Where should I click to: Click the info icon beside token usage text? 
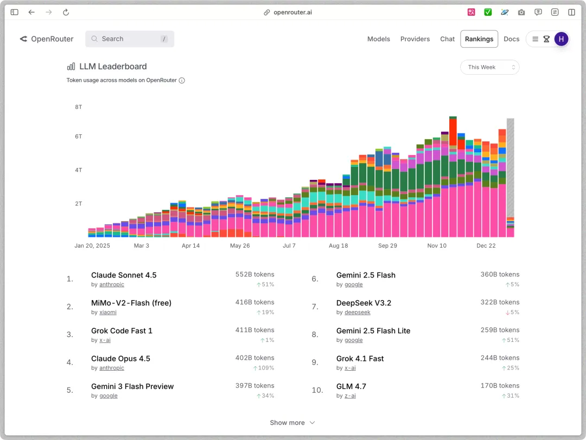[x=182, y=80]
